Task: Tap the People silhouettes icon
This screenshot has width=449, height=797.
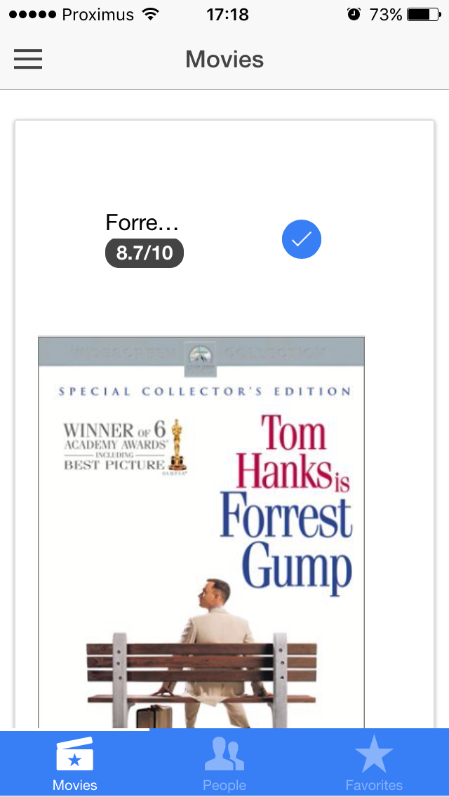Action: pyautogui.click(x=224, y=754)
